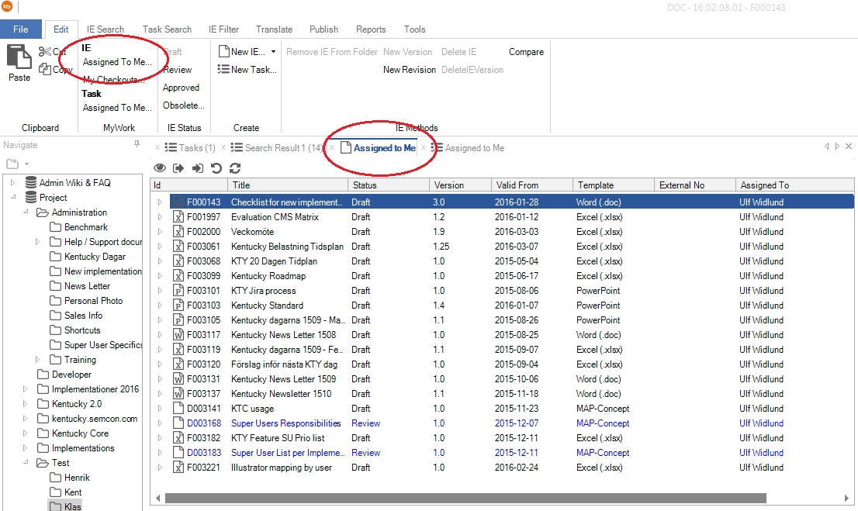Open the New IE dropdown arrow
Screen dimensions: 858x511
[273, 52]
